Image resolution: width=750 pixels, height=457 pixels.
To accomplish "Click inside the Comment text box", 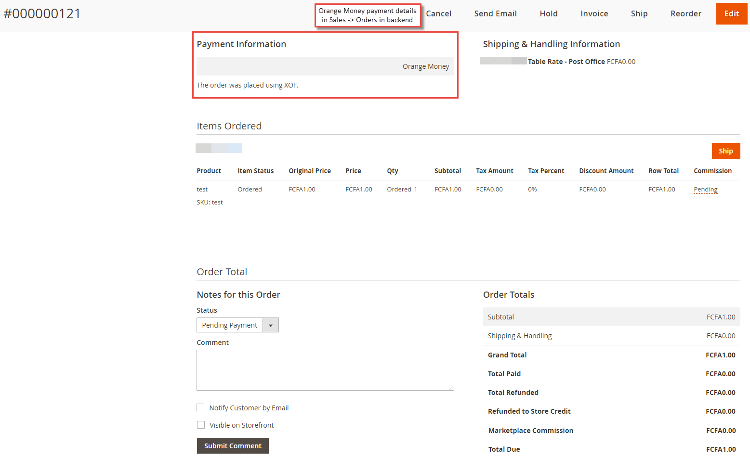I will click(x=325, y=370).
